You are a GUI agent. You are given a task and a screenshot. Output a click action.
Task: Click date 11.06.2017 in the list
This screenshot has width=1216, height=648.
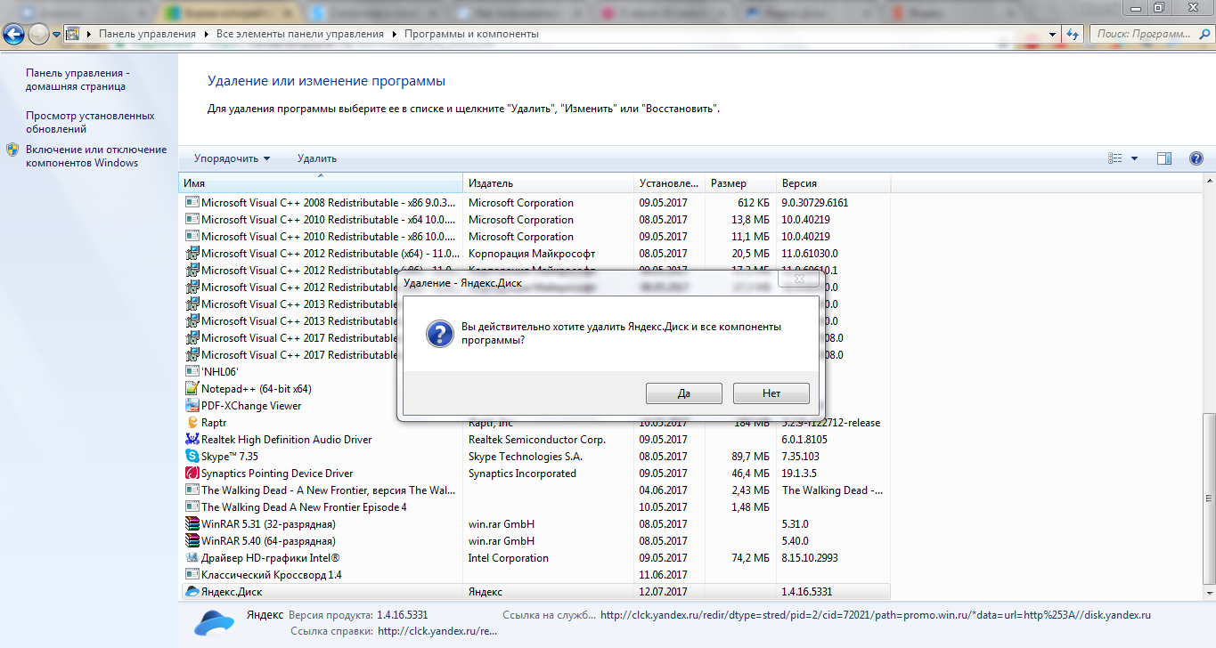point(663,575)
